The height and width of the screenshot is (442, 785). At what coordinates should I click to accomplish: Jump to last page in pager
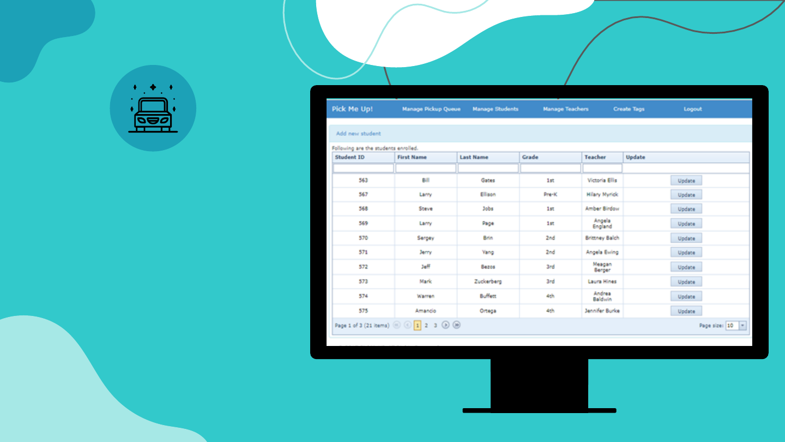point(457,325)
